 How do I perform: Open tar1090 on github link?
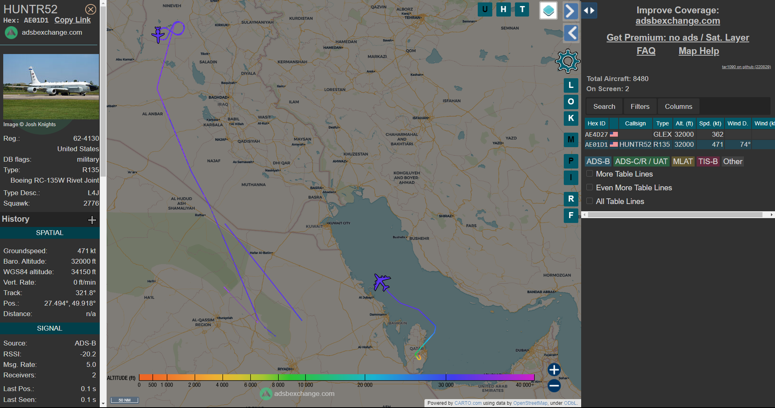(746, 67)
